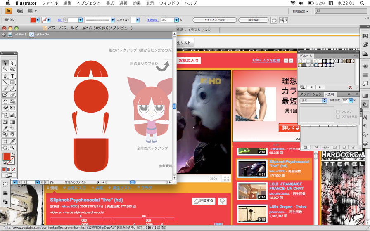Open the Character panel icon in dock
This screenshot has width=370, height=231.
365,118
